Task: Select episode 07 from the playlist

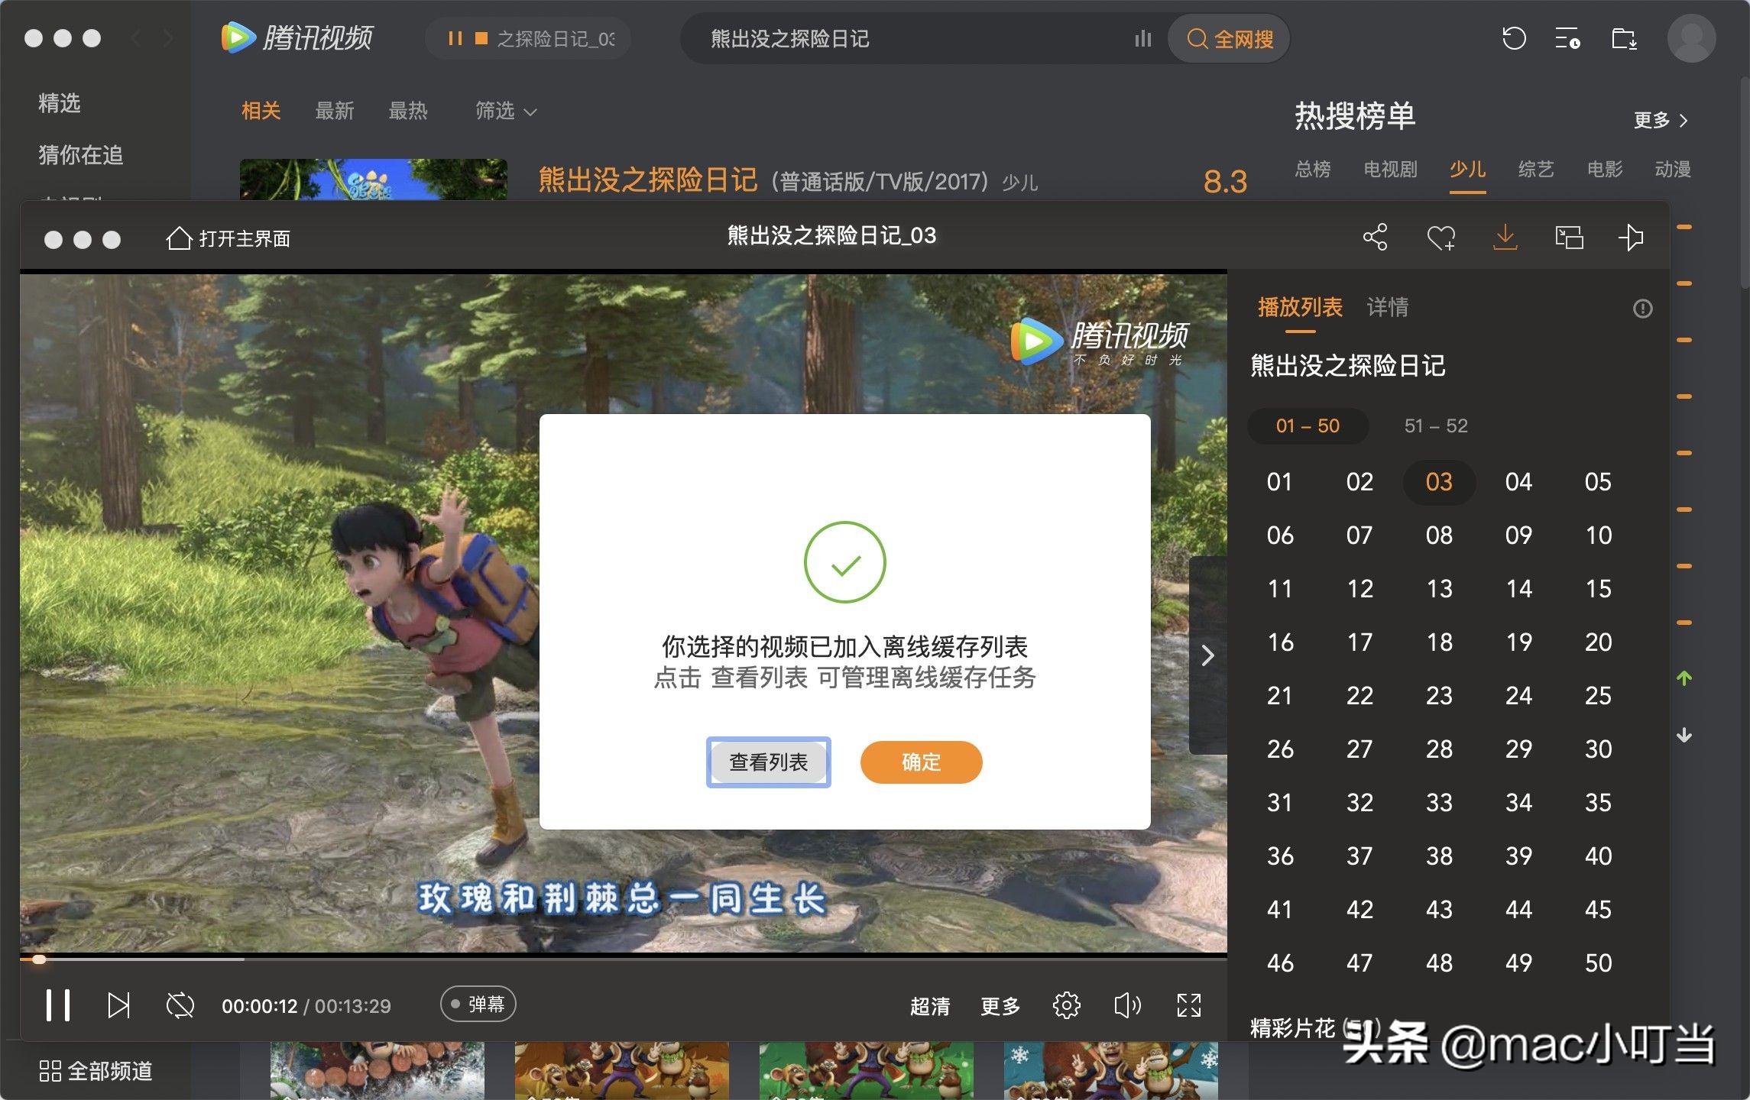Action: pos(1359,535)
